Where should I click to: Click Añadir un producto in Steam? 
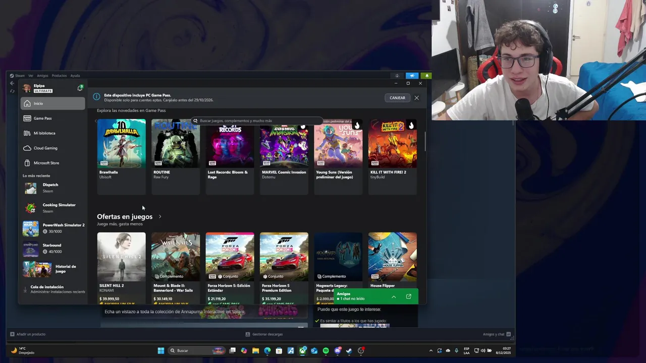(x=28, y=334)
